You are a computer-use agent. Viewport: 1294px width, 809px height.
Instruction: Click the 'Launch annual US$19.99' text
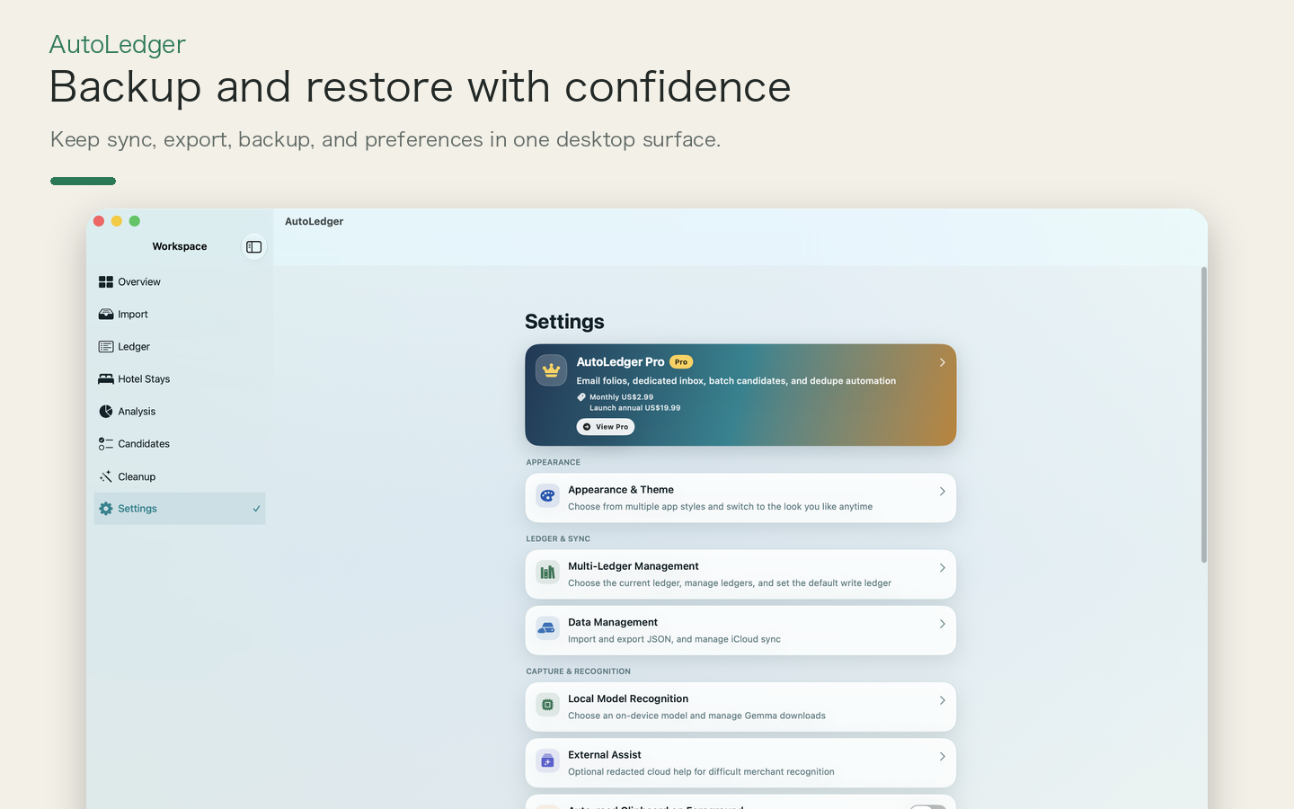coord(635,408)
